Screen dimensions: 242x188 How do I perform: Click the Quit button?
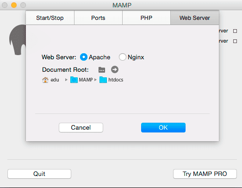[x=39, y=174]
